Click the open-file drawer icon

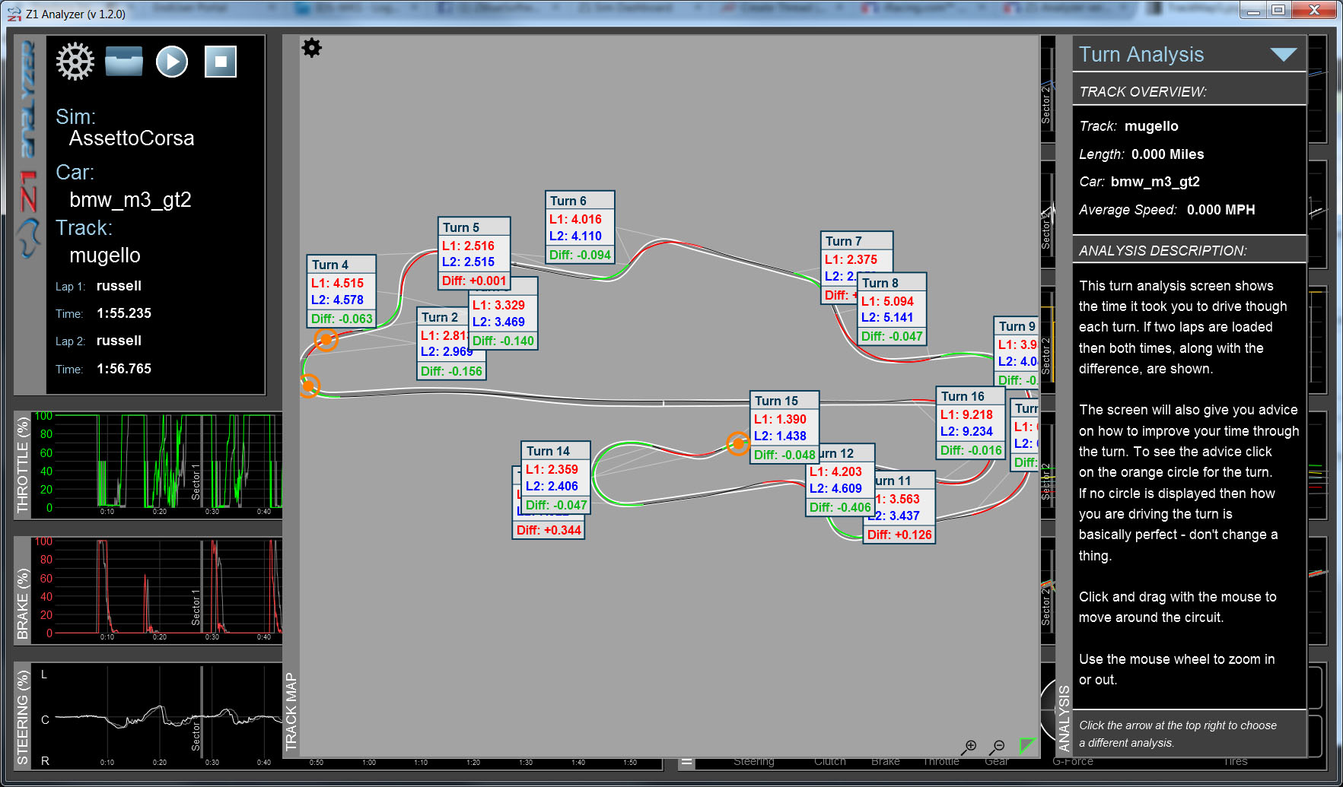pos(124,62)
